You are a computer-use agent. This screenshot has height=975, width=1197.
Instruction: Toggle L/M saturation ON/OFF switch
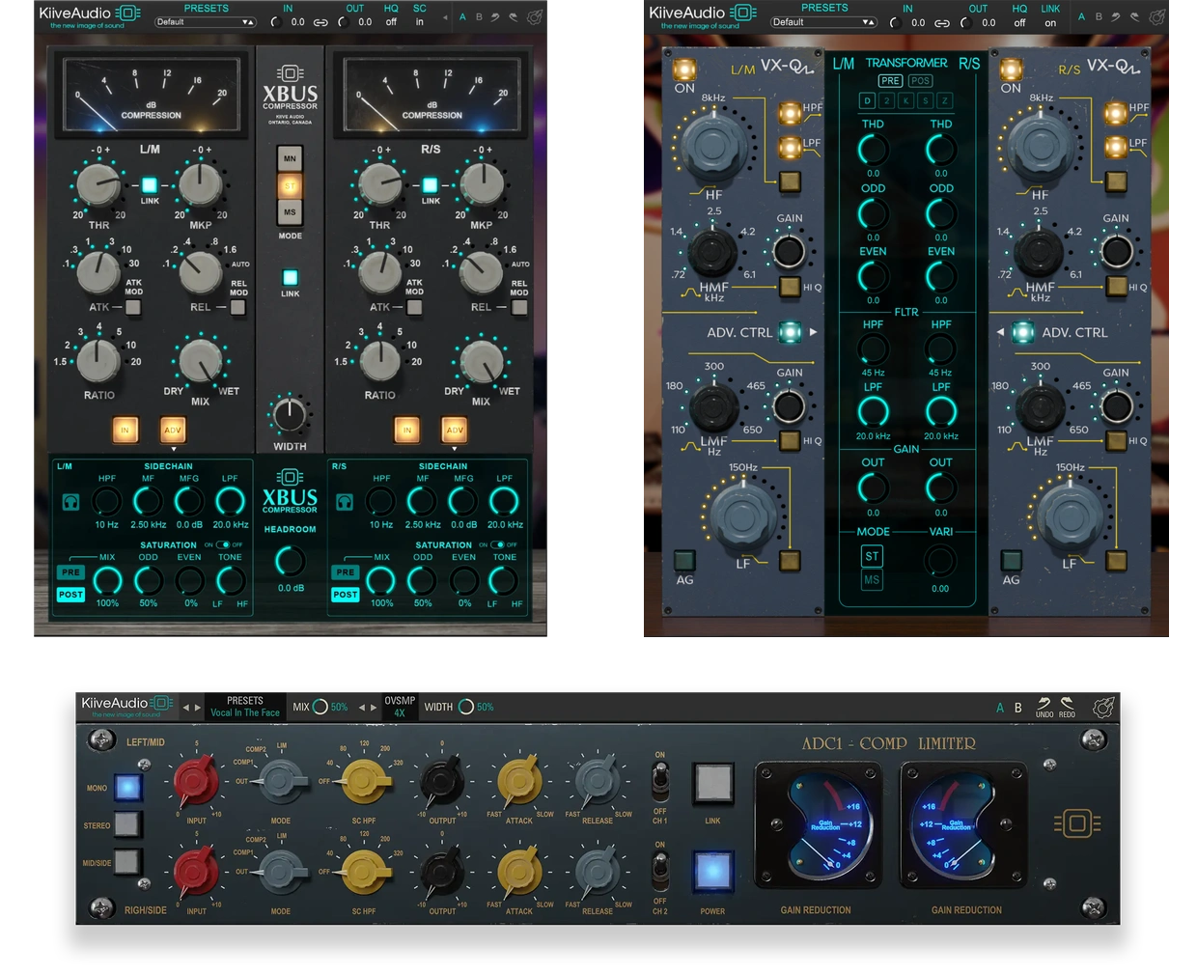click(223, 544)
